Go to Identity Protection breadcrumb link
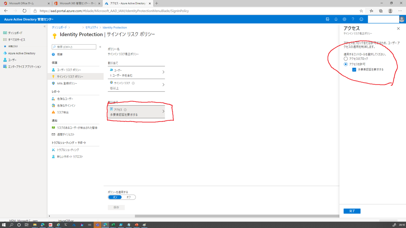 tap(115, 27)
